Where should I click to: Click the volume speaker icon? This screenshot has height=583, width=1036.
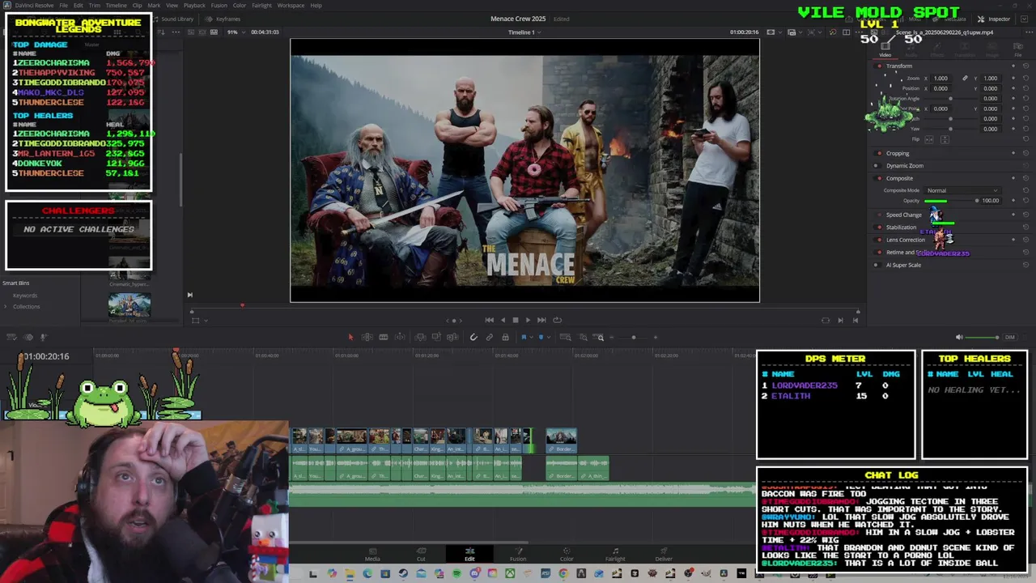[959, 337]
